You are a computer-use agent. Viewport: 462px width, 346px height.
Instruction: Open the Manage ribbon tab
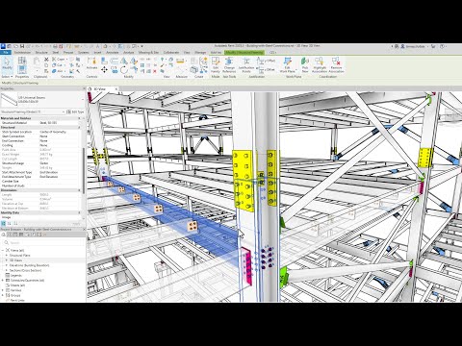(200, 52)
